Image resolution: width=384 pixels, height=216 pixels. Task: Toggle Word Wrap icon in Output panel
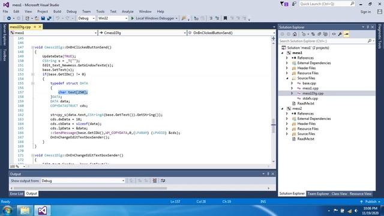pos(163,181)
